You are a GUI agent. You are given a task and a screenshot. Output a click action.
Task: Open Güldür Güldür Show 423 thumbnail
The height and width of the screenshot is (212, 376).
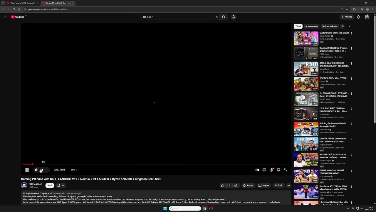(306, 38)
